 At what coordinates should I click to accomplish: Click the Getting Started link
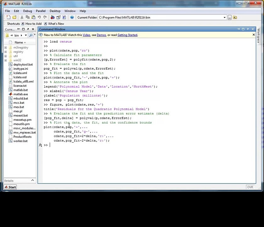pos(127,35)
